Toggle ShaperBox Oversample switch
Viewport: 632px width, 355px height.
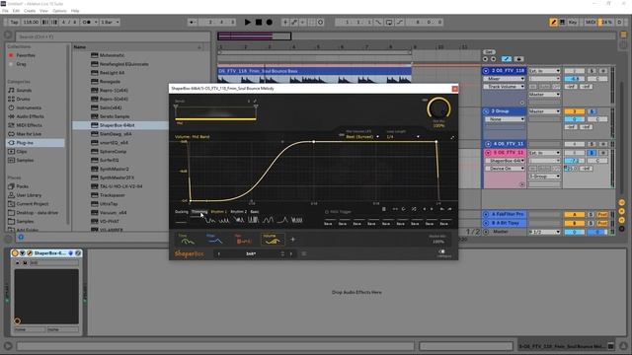pyautogui.click(x=441, y=251)
